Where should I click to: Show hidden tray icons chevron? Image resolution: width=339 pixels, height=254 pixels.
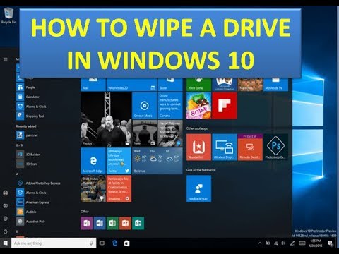(260, 243)
